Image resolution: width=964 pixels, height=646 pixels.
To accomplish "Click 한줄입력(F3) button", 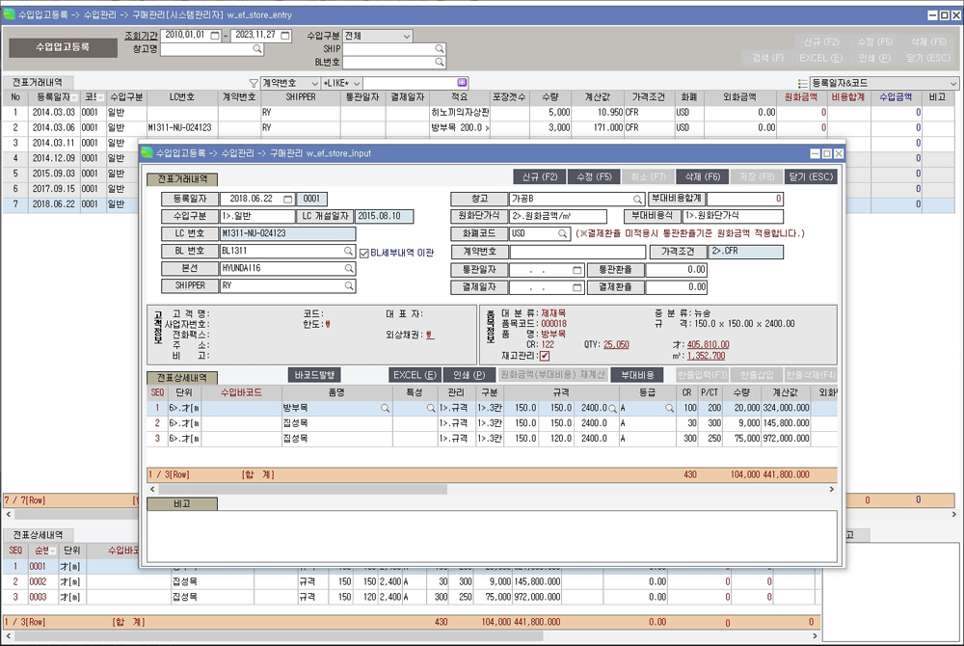I will (702, 375).
